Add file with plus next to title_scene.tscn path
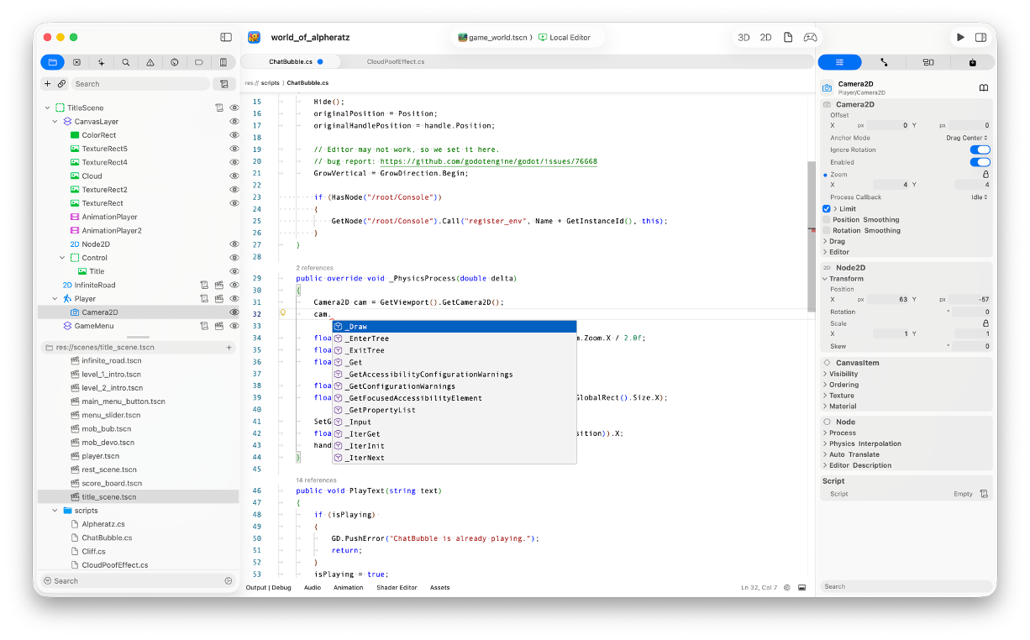The image size is (1030, 640). (x=229, y=347)
